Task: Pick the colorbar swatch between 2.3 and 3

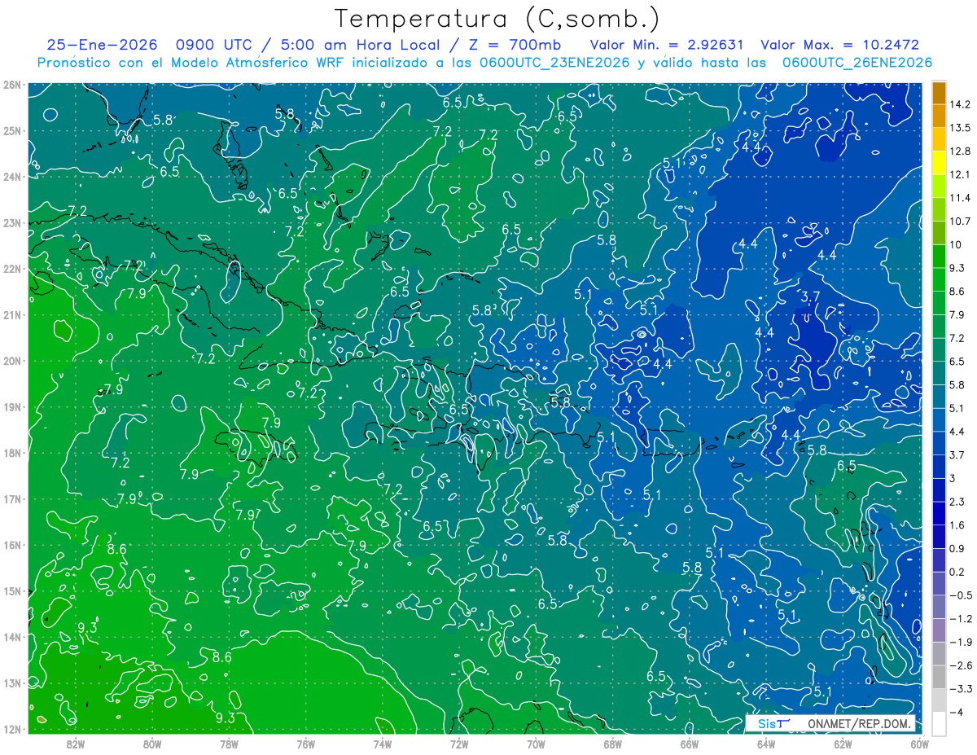Action: 940,489
